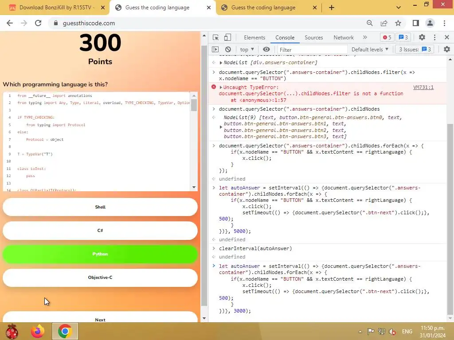Go forward in browser history

pyautogui.click(x=24, y=23)
